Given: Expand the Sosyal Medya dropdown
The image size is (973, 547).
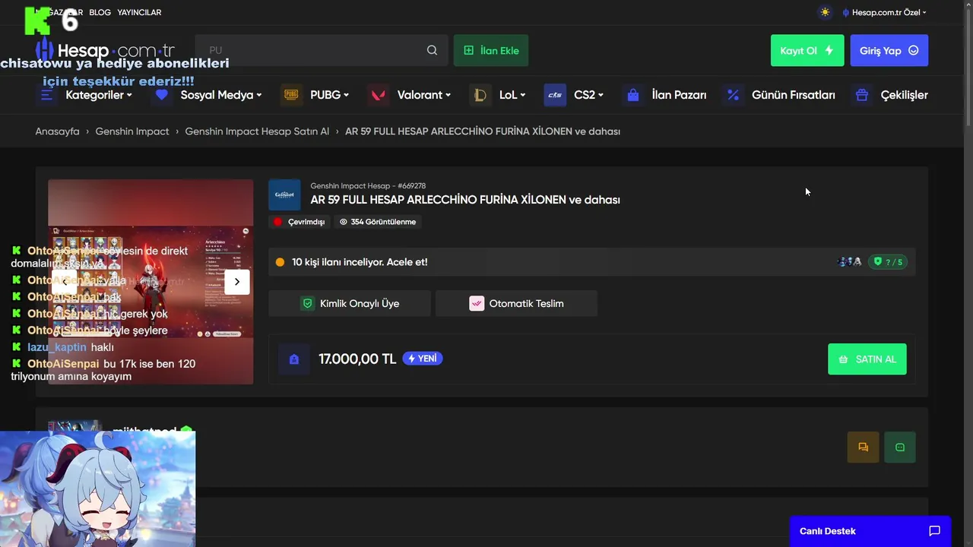Looking at the screenshot, I should [221, 95].
